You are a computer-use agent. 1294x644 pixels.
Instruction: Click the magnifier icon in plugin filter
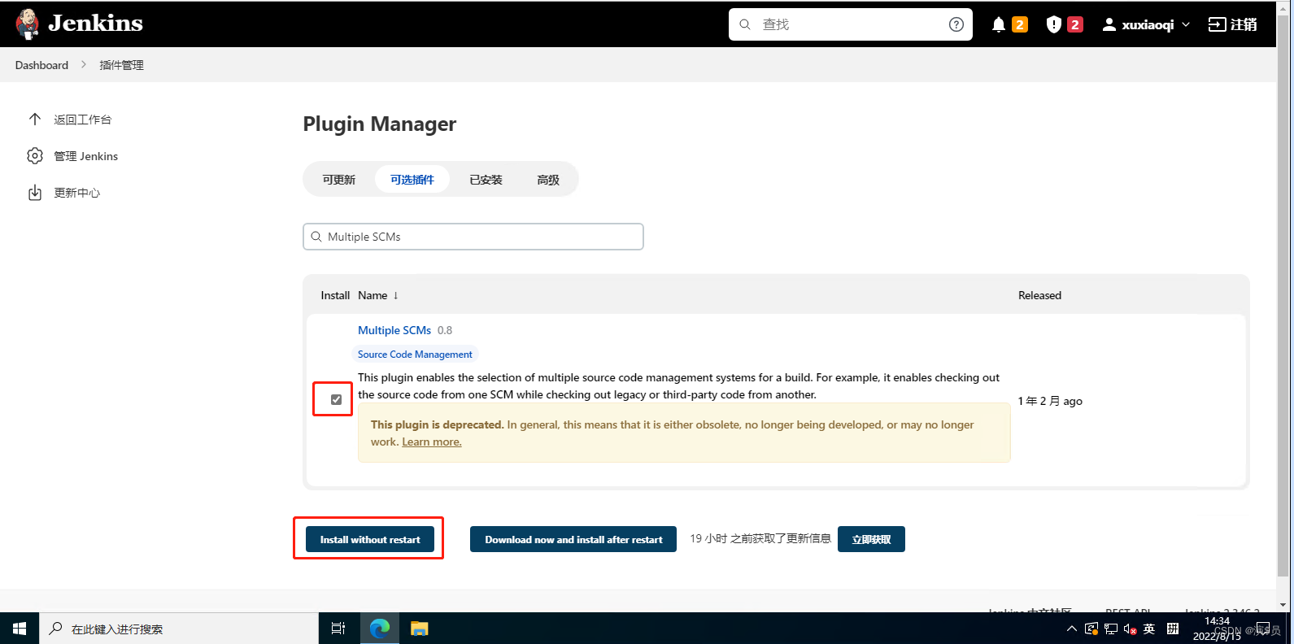coord(316,237)
